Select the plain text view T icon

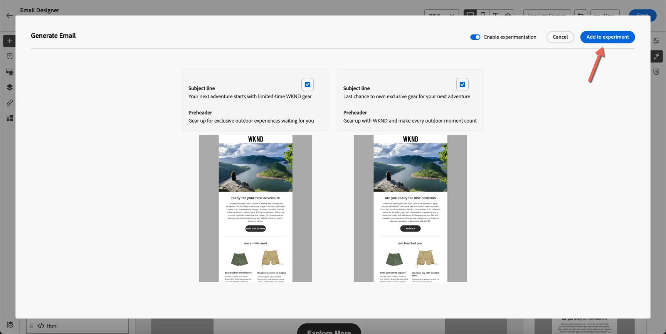tap(496, 15)
